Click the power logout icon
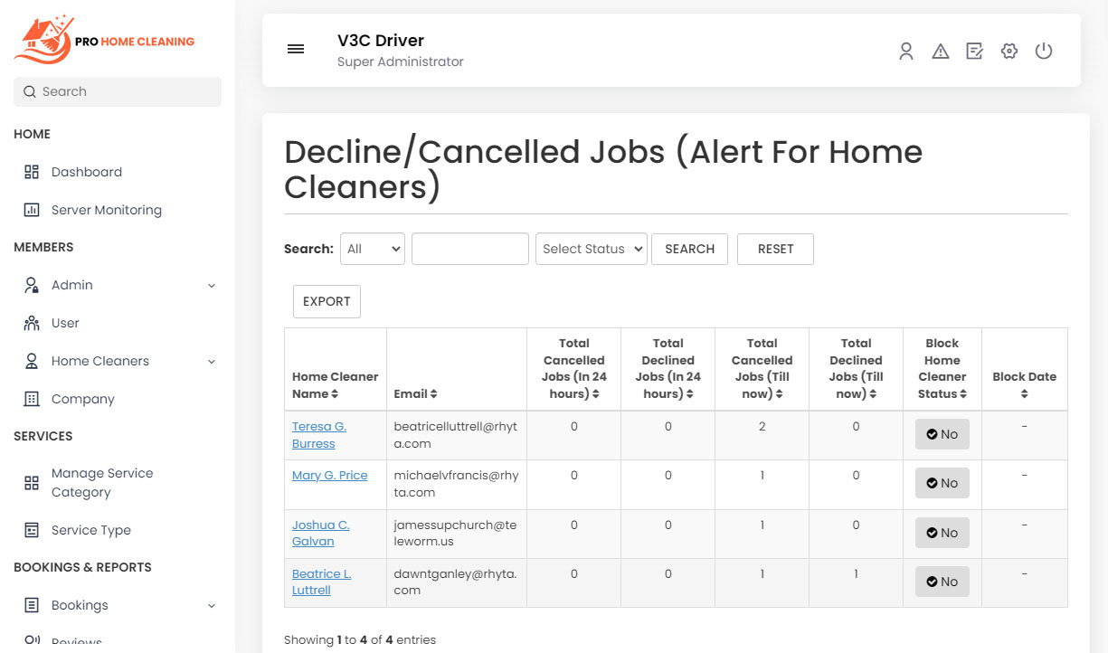The height and width of the screenshot is (653, 1108). tap(1044, 51)
